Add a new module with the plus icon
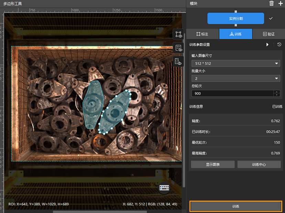 click(x=280, y=3)
